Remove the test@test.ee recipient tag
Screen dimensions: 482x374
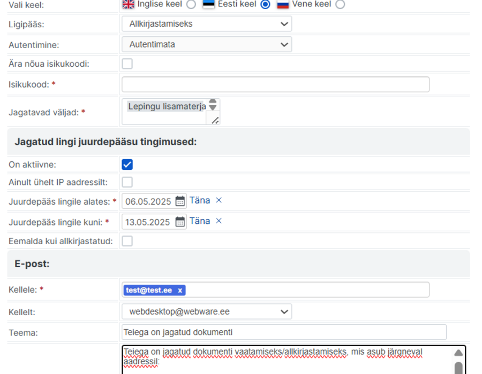click(x=180, y=290)
